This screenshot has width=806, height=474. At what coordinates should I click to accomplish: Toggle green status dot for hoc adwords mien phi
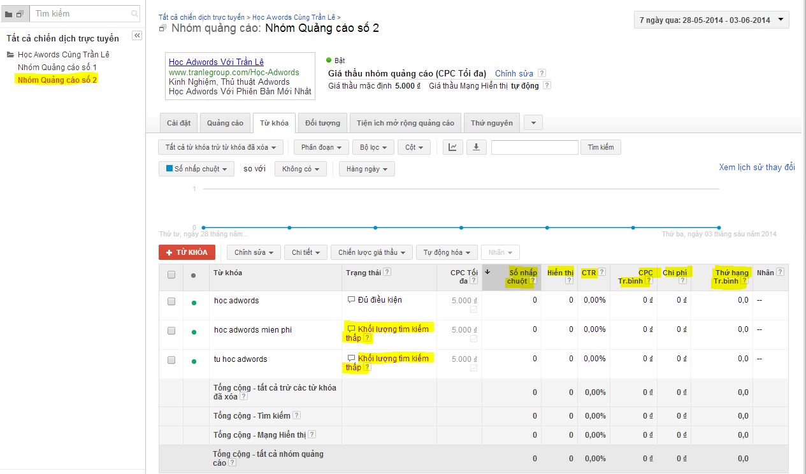point(194,332)
